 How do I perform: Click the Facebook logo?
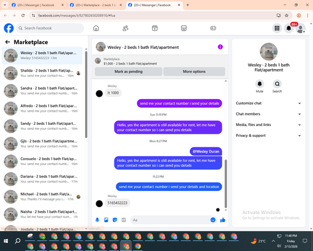(x=9, y=28)
